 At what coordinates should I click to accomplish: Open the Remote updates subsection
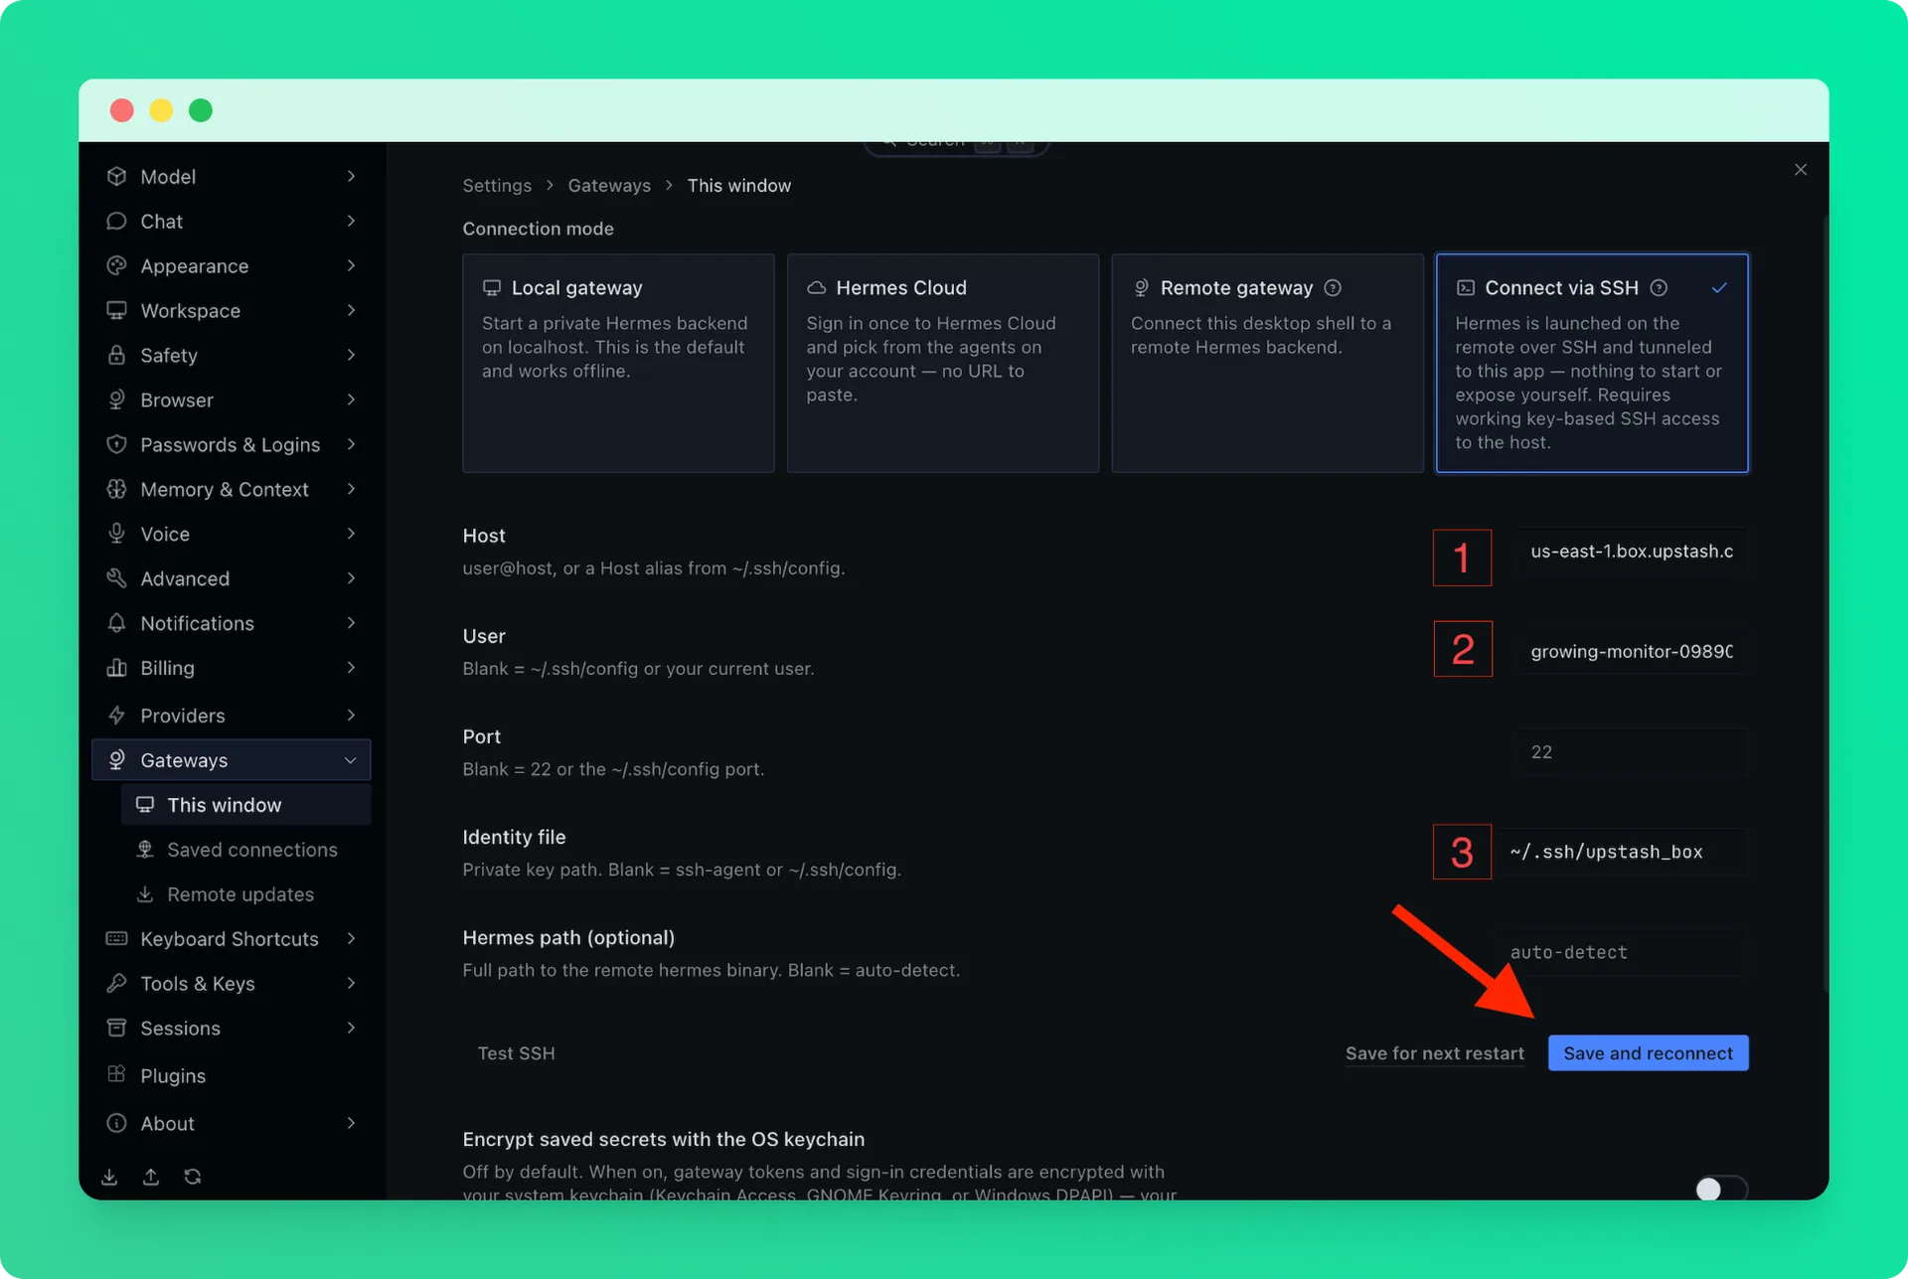(x=245, y=894)
